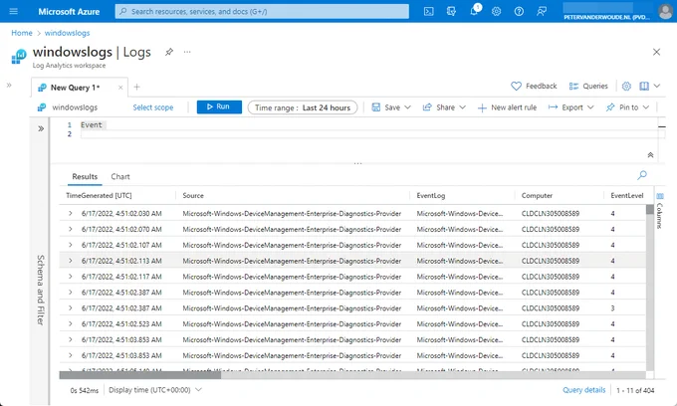Click EventLevel value 3 cell
The height and width of the screenshot is (406, 677).
pos(612,308)
